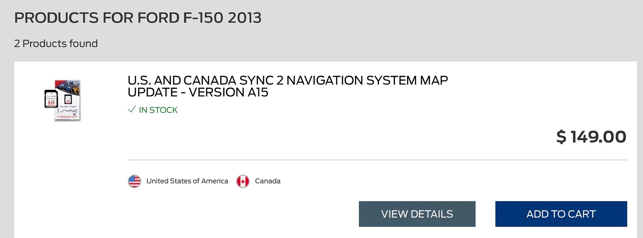Click the small SD card on package
The height and width of the screenshot is (238, 643).
coord(68,99)
